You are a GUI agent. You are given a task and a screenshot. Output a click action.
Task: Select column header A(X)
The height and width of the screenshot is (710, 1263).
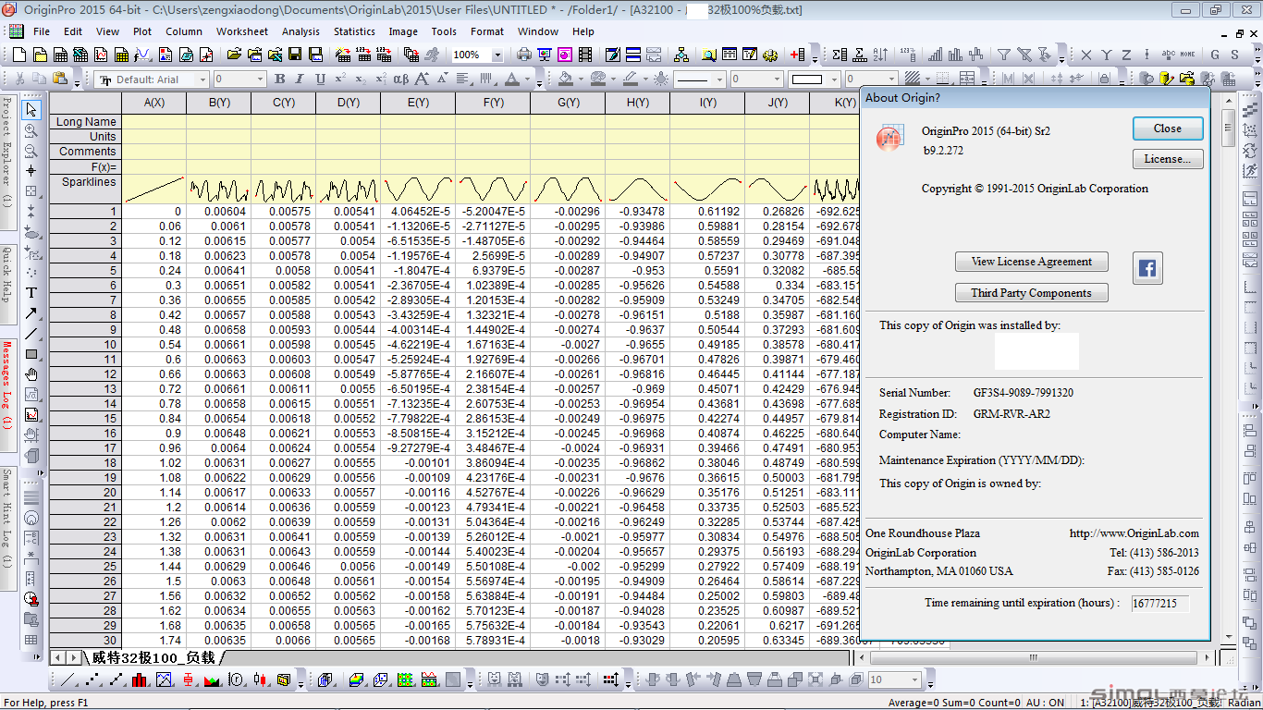[154, 103]
